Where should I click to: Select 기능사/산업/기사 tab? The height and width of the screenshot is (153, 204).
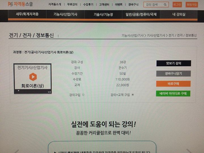click(65, 14)
